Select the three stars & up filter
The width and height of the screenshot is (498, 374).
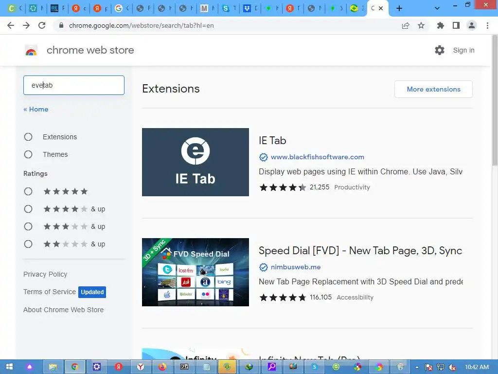[x=28, y=226]
